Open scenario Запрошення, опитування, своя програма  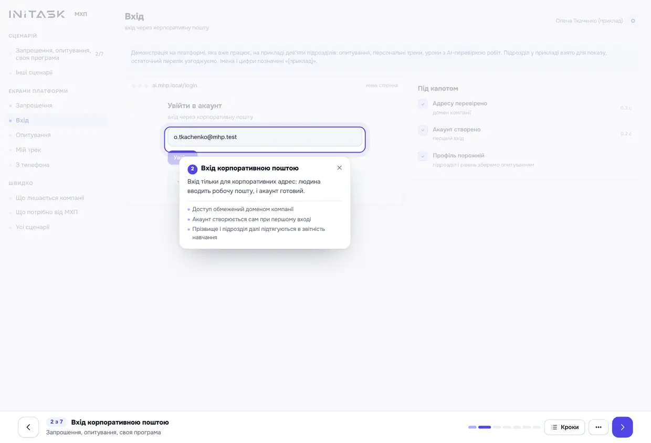54,54
